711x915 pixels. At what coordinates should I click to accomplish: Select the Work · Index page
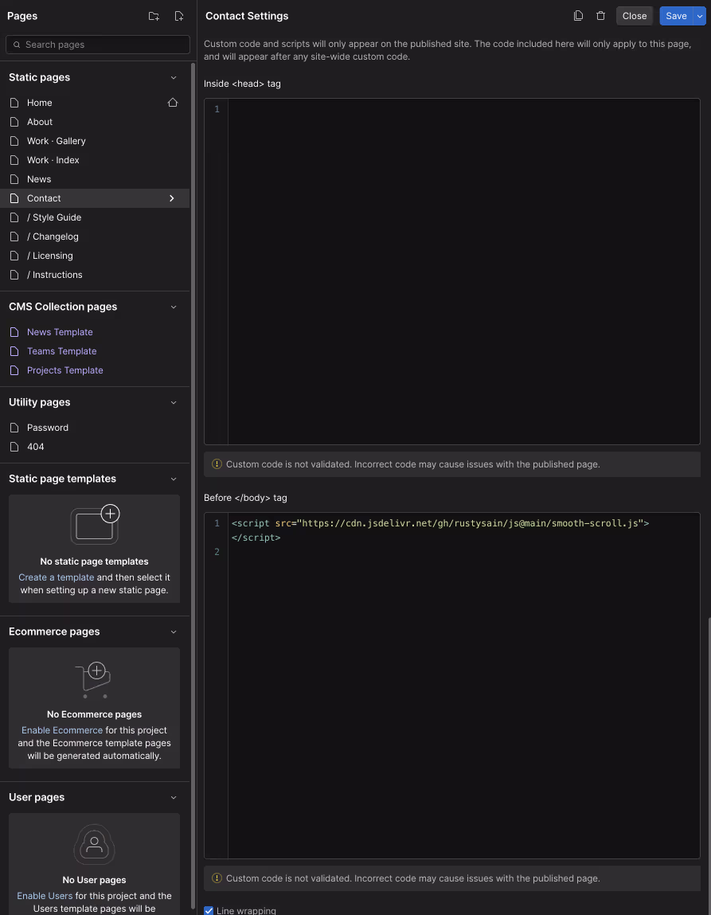(x=95, y=160)
